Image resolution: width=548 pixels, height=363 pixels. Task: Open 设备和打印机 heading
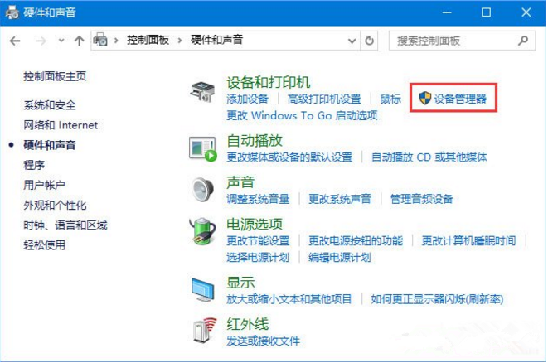269,82
